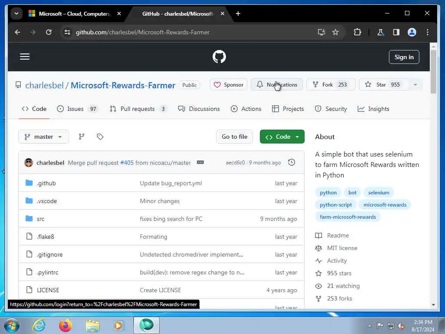The height and width of the screenshot is (334, 445).
Task: View branches via the branch icon
Action: pyautogui.click(x=81, y=137)
